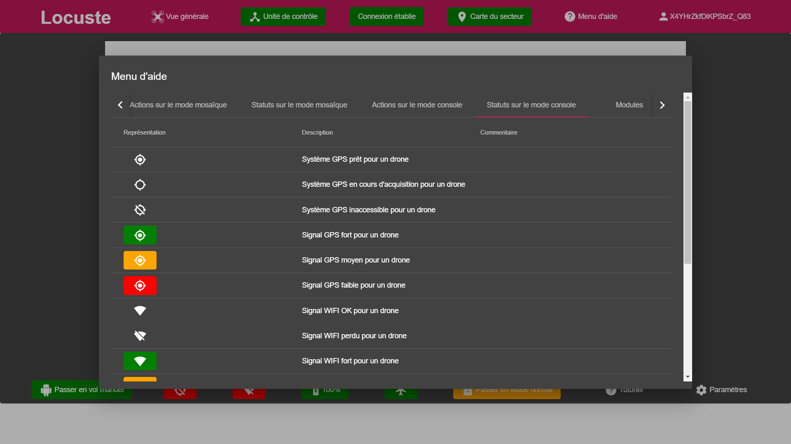Click the orange Signal GPS moyen icon
The height and width of the screenshot is (444, 791).
pyautogui.click(x=140, y=260)
